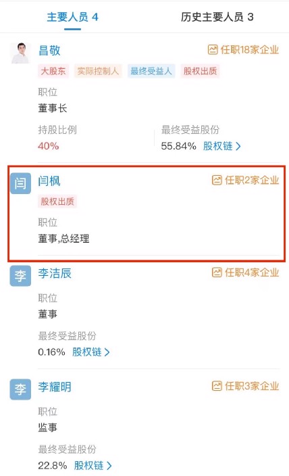Expand 股权链 next to 22.8%

(x=93, y=465)
